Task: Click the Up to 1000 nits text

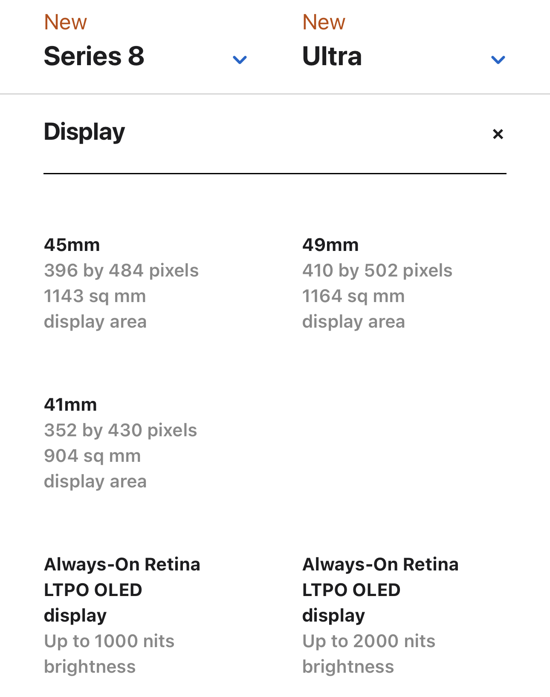Action: coord(109,641)
